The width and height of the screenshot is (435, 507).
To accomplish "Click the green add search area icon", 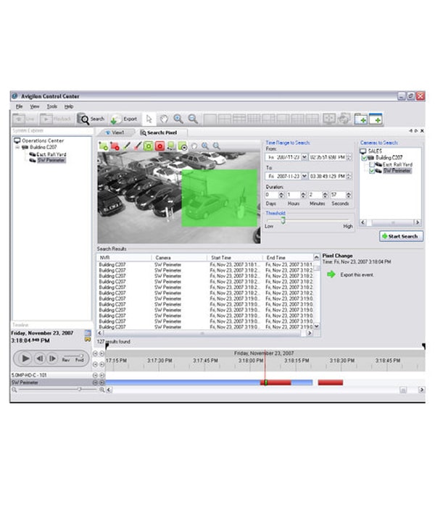I will (103, 146).
